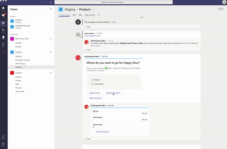Click Add New Choice button

(113, 93)
